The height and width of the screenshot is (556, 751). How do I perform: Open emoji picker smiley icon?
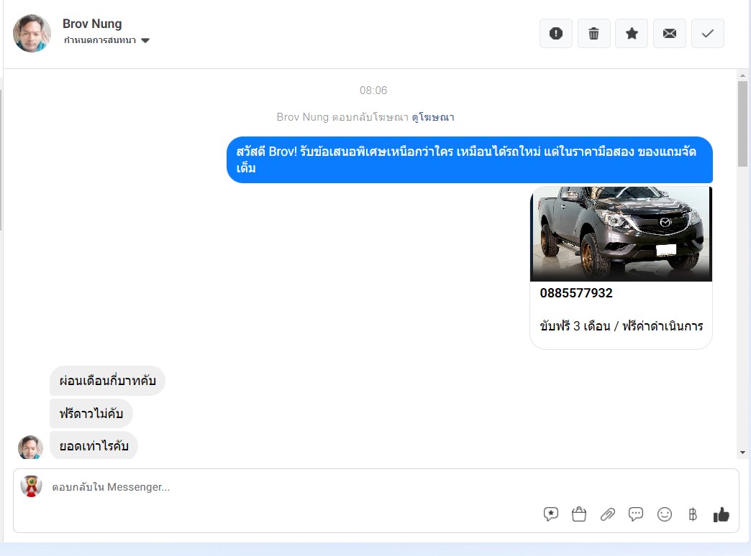click(x=664, y=514)
